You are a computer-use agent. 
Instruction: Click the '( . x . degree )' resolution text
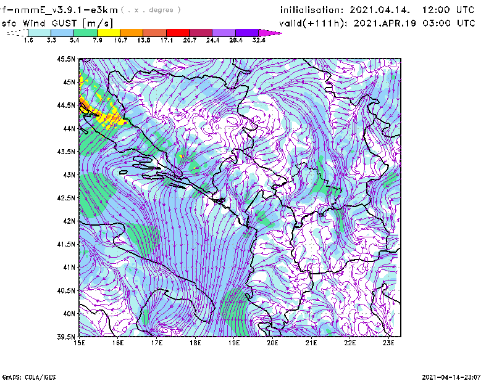[x=151, y=10]
